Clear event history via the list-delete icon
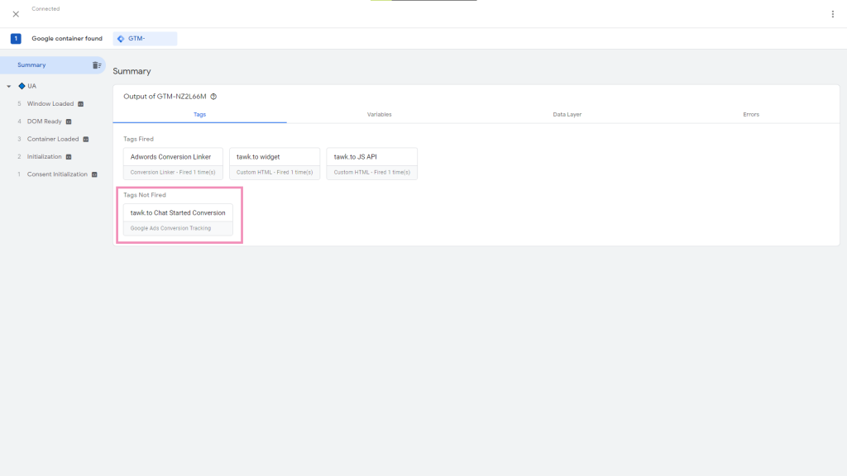The width and height of the screenshot is (847, 476). (x=97, y=65)
